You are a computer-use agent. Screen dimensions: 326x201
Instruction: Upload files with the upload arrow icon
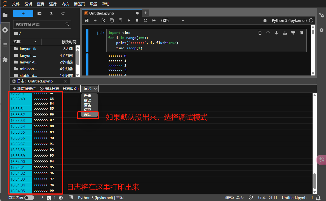(x=51, y=13)
